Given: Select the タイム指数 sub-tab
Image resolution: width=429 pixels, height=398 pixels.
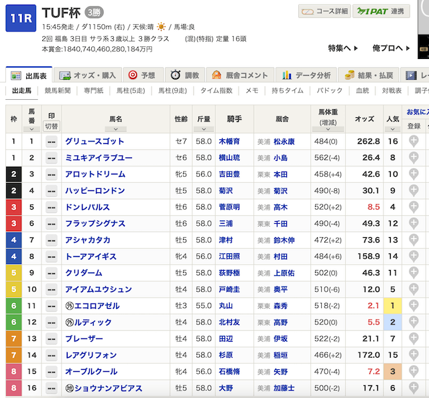Looking at the screenshot, I should pos(216,90).
